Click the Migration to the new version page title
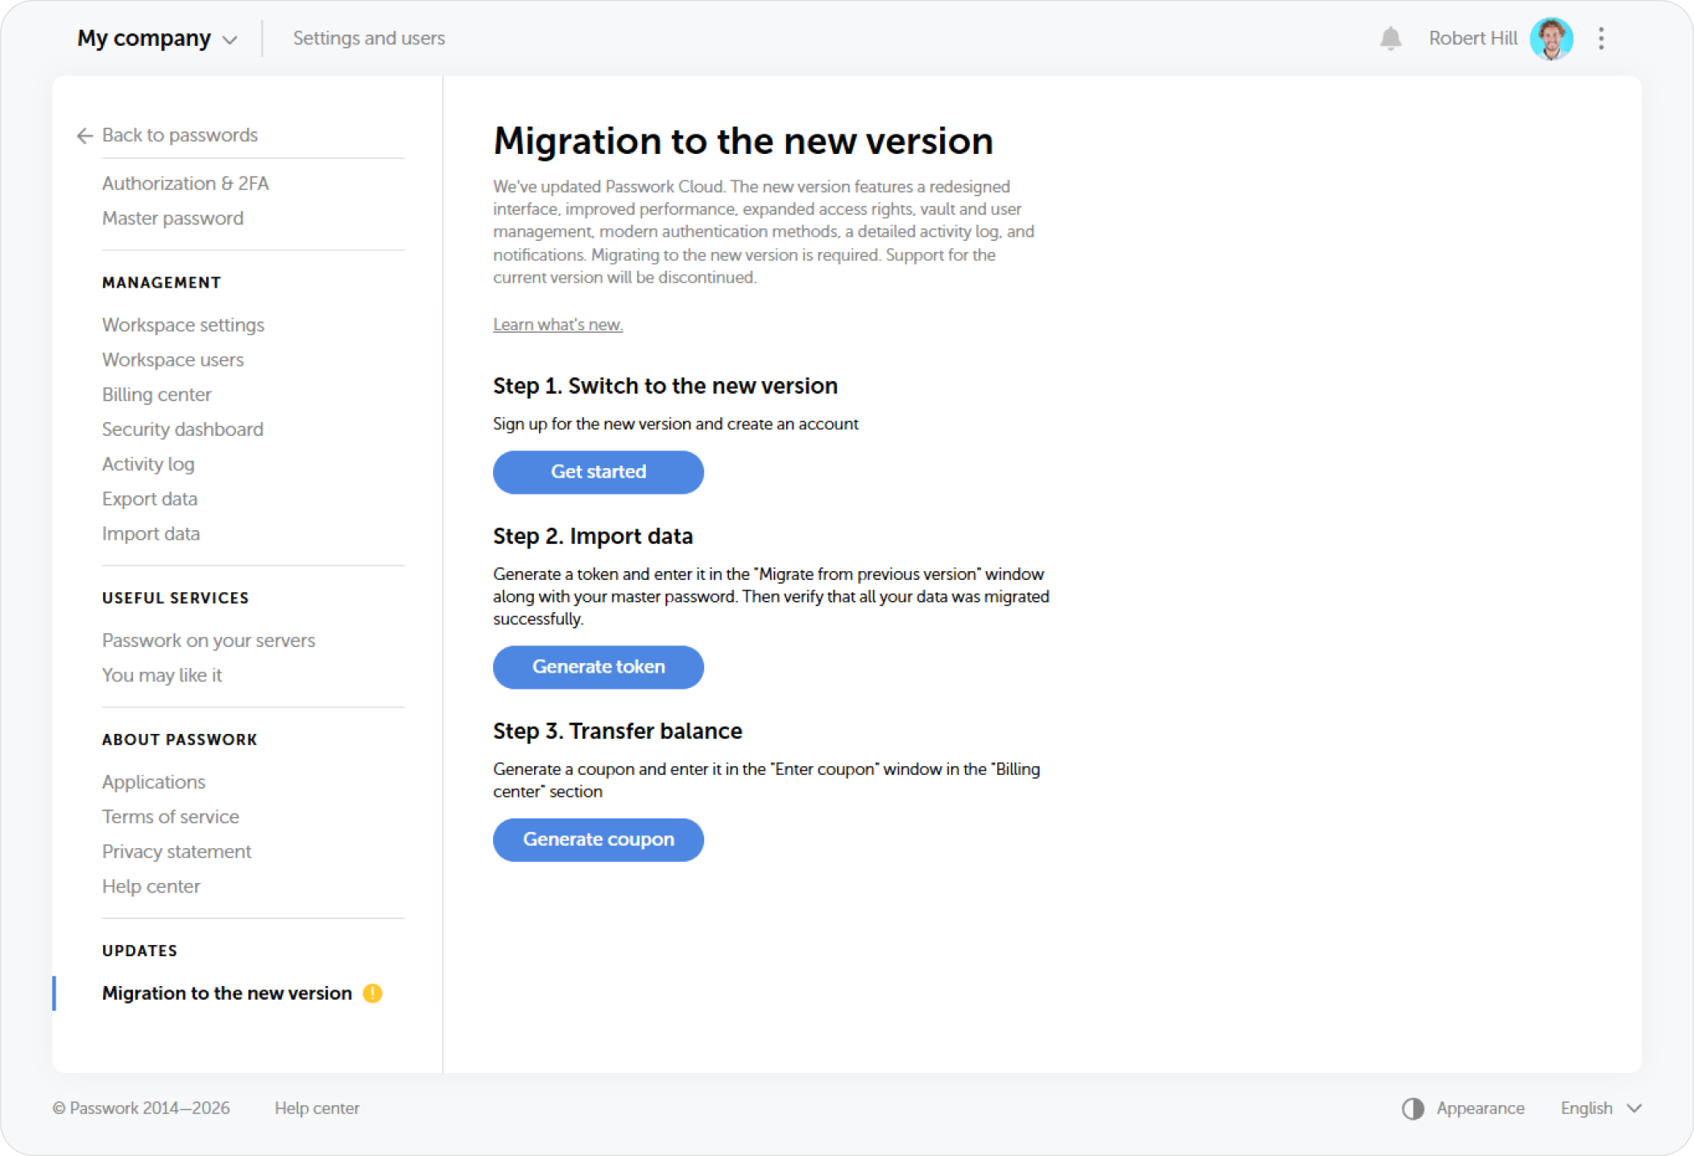 743,142
